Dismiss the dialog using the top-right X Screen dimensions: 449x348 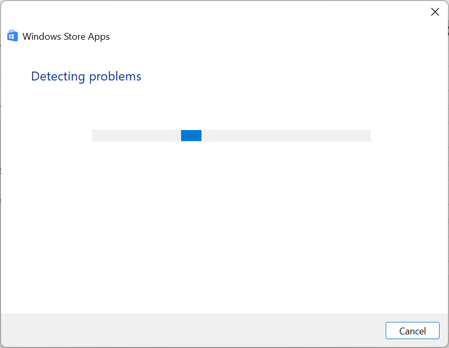tap(435, 12)
